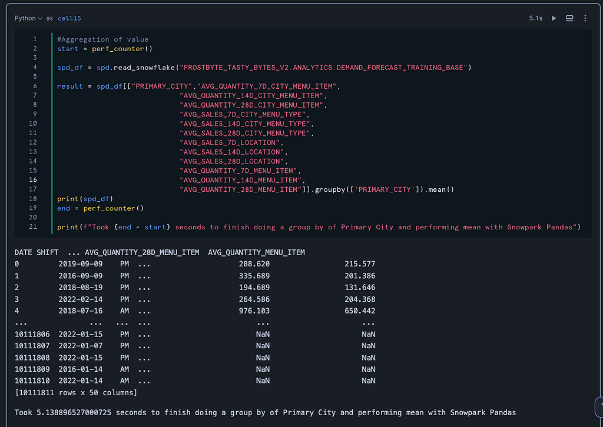
Task: Click the '[10111811 rows x 50 columns]' summary
Action: [x=76, y=393]
